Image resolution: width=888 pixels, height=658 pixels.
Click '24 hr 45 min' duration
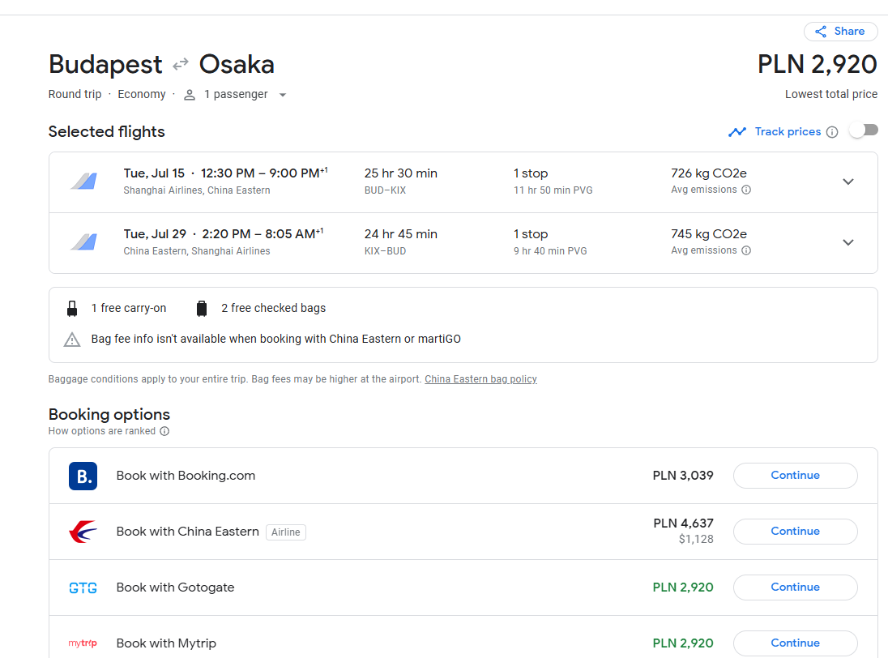click(401, 234)
